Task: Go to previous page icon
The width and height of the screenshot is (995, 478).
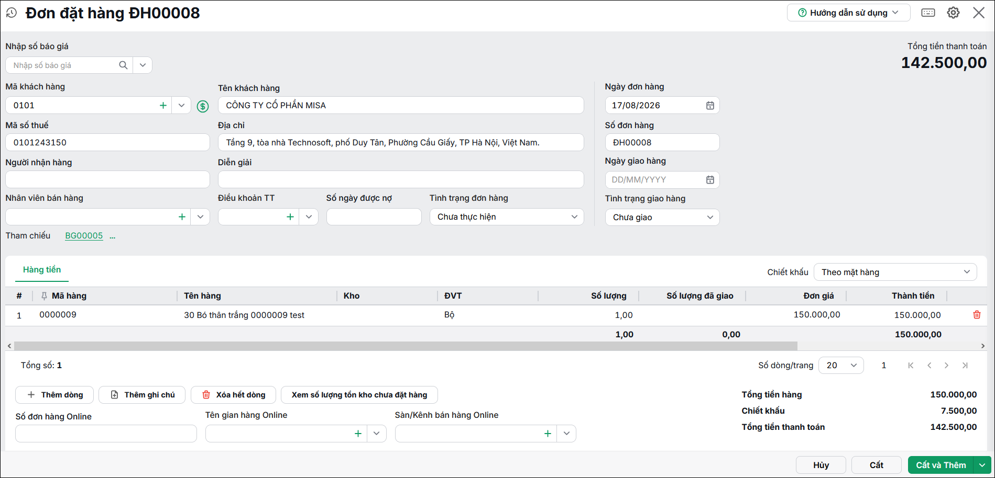Action: (929, 365)
